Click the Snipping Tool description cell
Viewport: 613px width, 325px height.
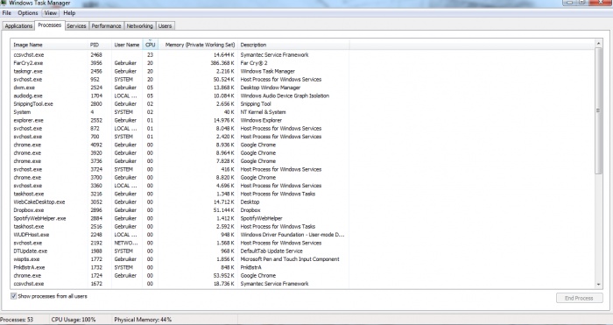[256, 103]
